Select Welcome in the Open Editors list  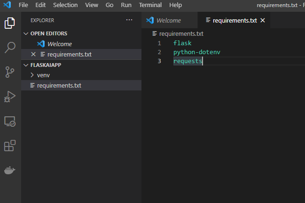coord(59,44)
